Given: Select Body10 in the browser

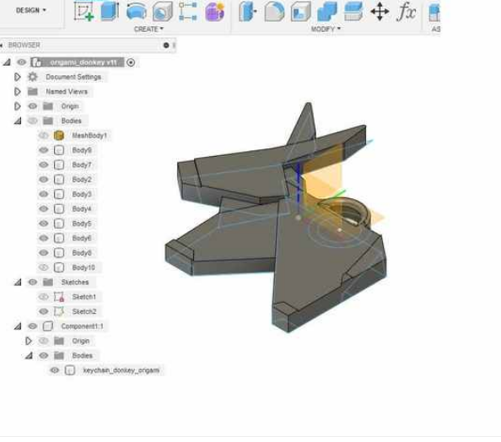Looking at the screenshot, I should 83,267.
